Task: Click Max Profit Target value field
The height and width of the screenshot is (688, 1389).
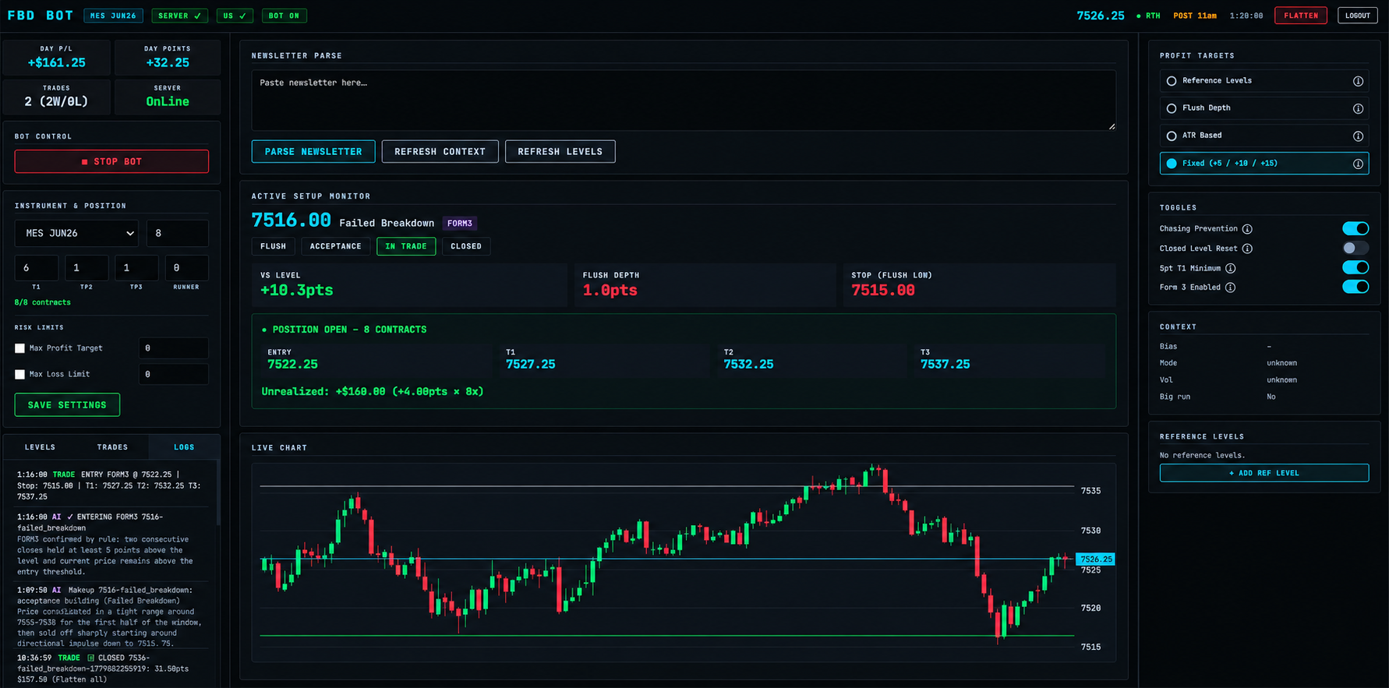Action: coord(173,348)
